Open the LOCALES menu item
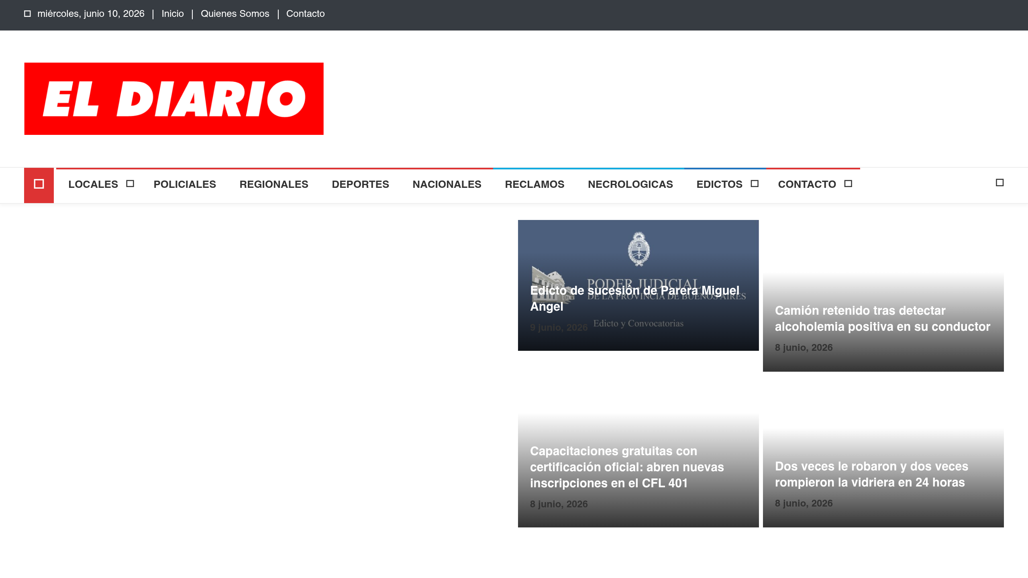The height and width of the screenshot is (578, 1028). coord(93,184)
